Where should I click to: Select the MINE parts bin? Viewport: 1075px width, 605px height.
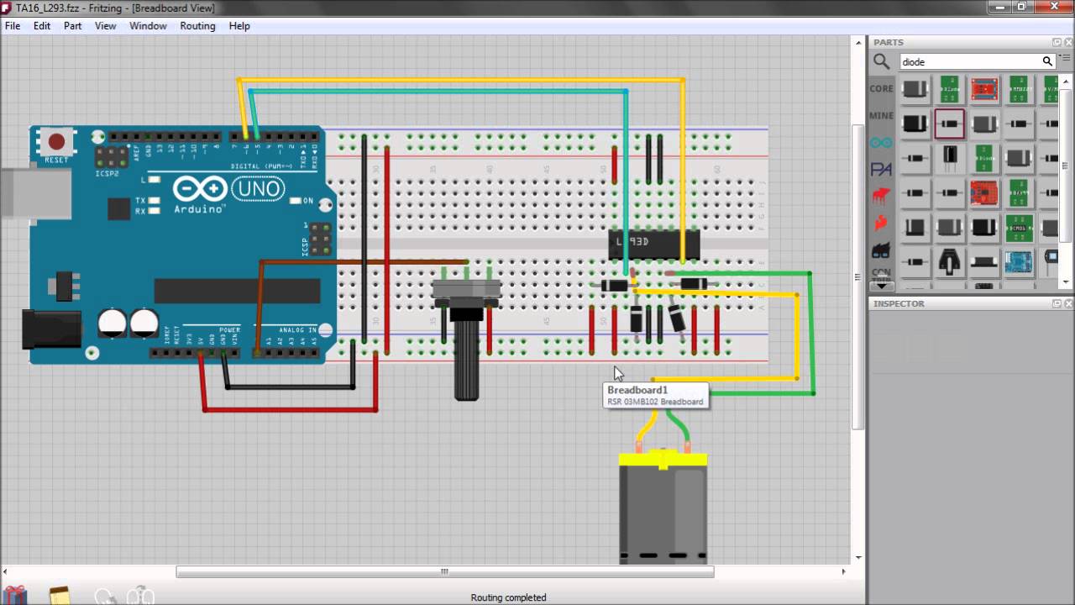tap(881, 116)
